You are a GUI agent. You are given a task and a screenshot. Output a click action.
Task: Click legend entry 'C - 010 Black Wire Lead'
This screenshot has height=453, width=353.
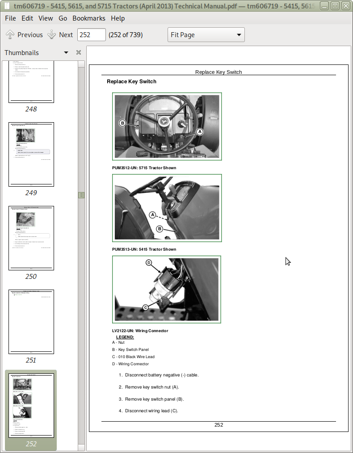134,357
